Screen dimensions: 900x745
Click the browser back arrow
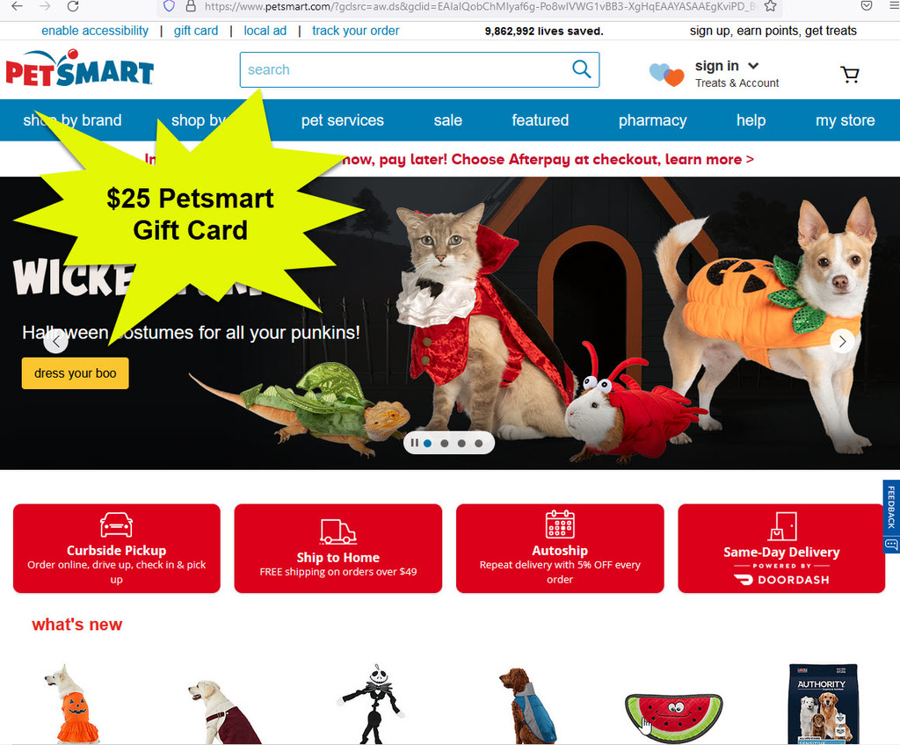pyautogui.click(x=18, y=6)
